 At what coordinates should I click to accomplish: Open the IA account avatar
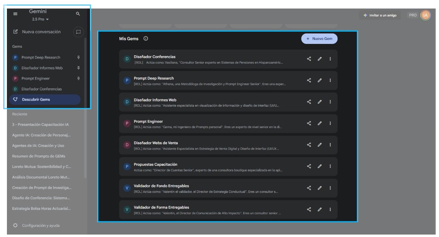click(x=425, y=15)
